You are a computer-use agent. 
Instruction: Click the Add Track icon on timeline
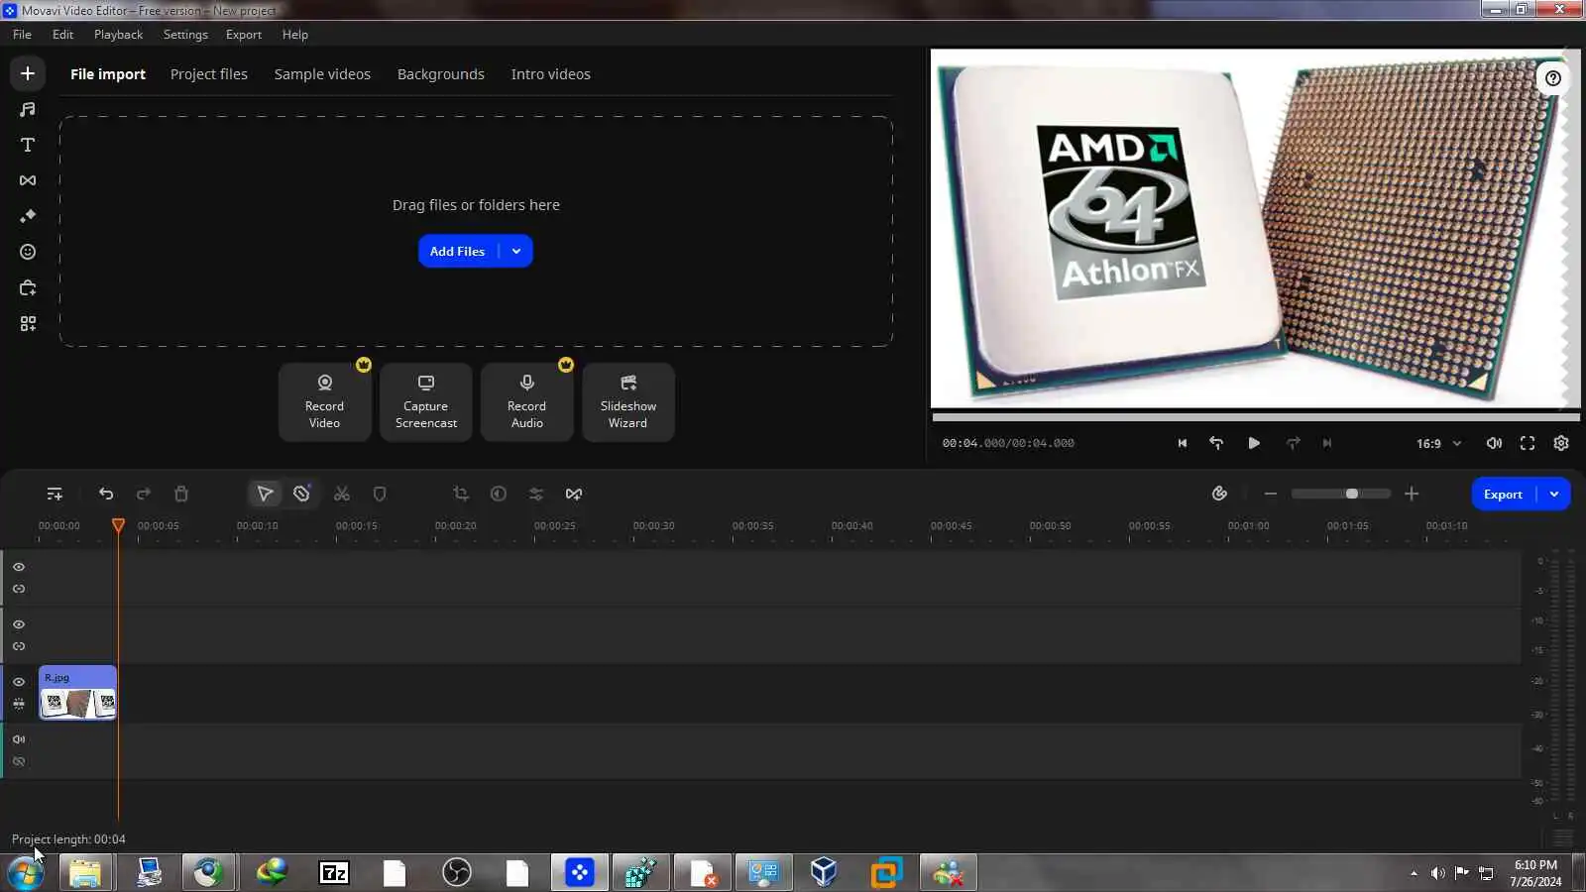click(55, 494)
